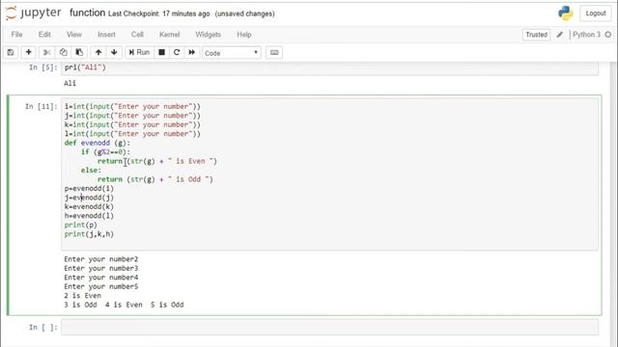Viewport: 618px width, 347px height.
Task: Paste cells below with the clipboard icon
Action: 79,52
